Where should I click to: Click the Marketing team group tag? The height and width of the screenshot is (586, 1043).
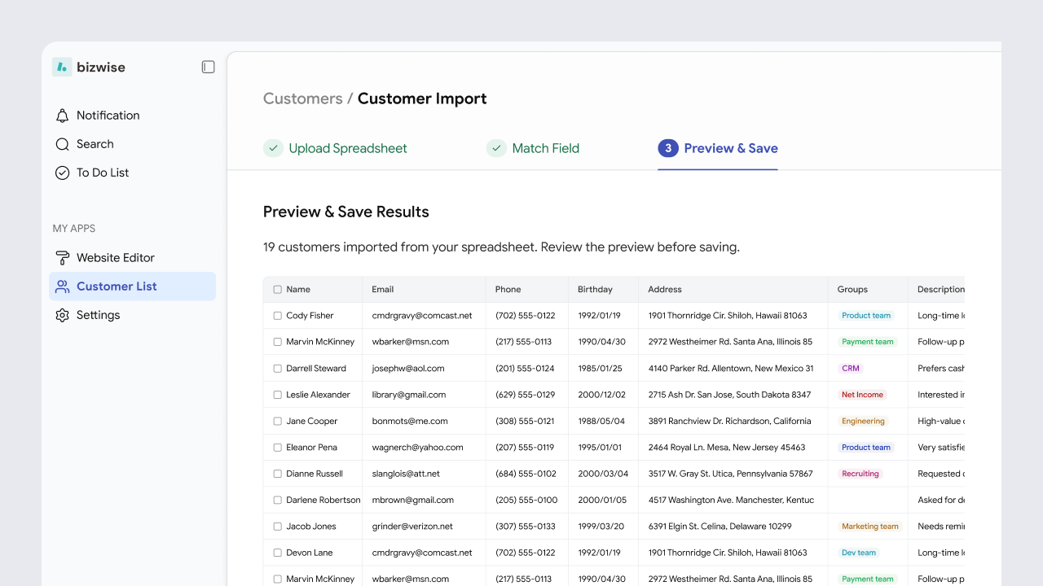click(870, 527)
